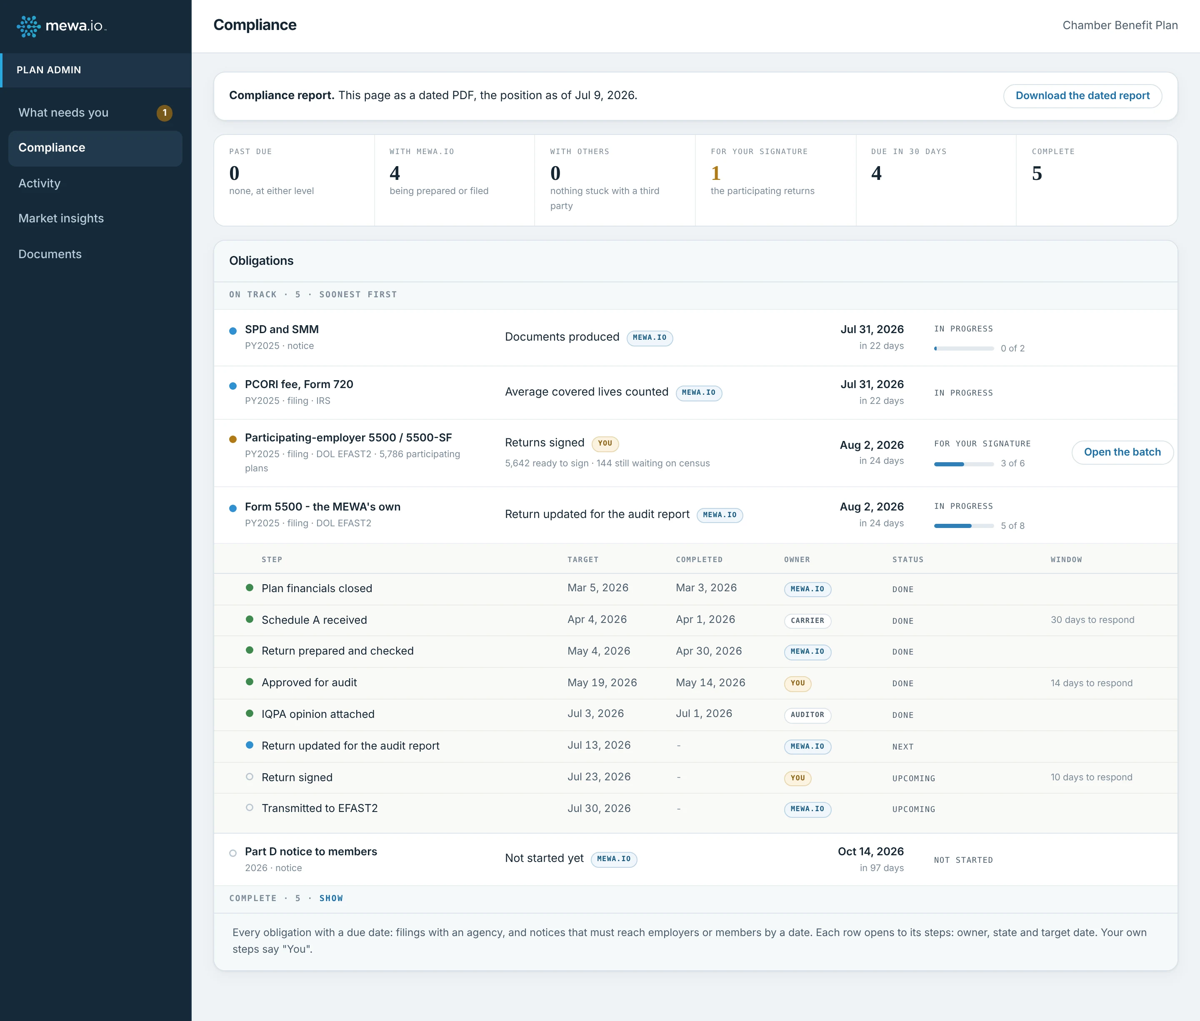This screenshot has height=1021, width=1200.
Task: Click the Obligations section heading
Action: tap(261, 261)
